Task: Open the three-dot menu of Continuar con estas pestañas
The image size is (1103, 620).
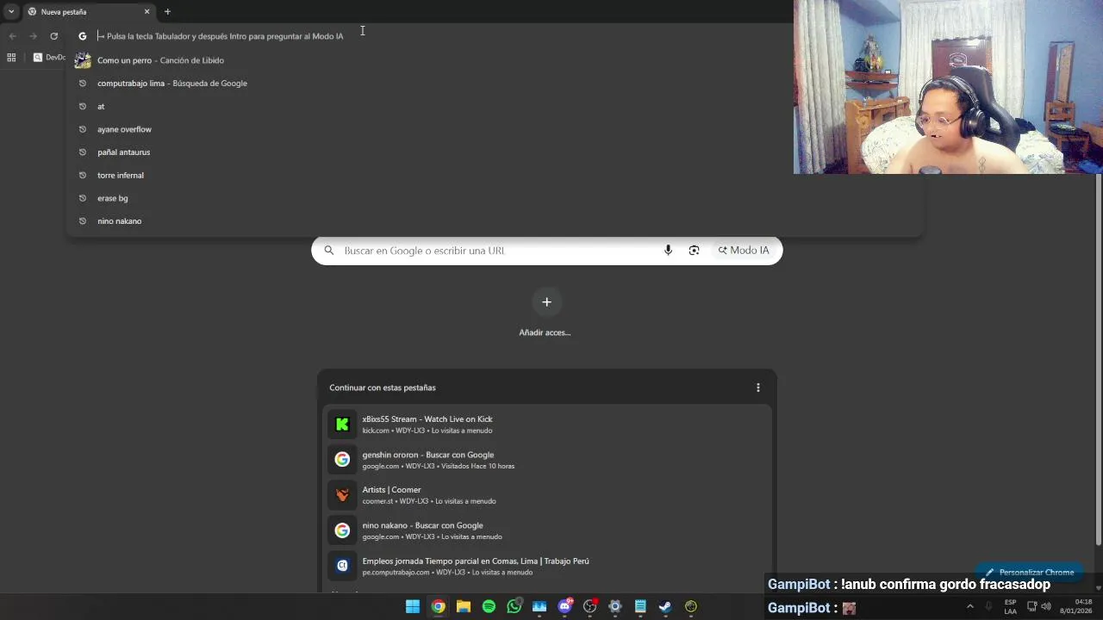Action: pos(758,387)
